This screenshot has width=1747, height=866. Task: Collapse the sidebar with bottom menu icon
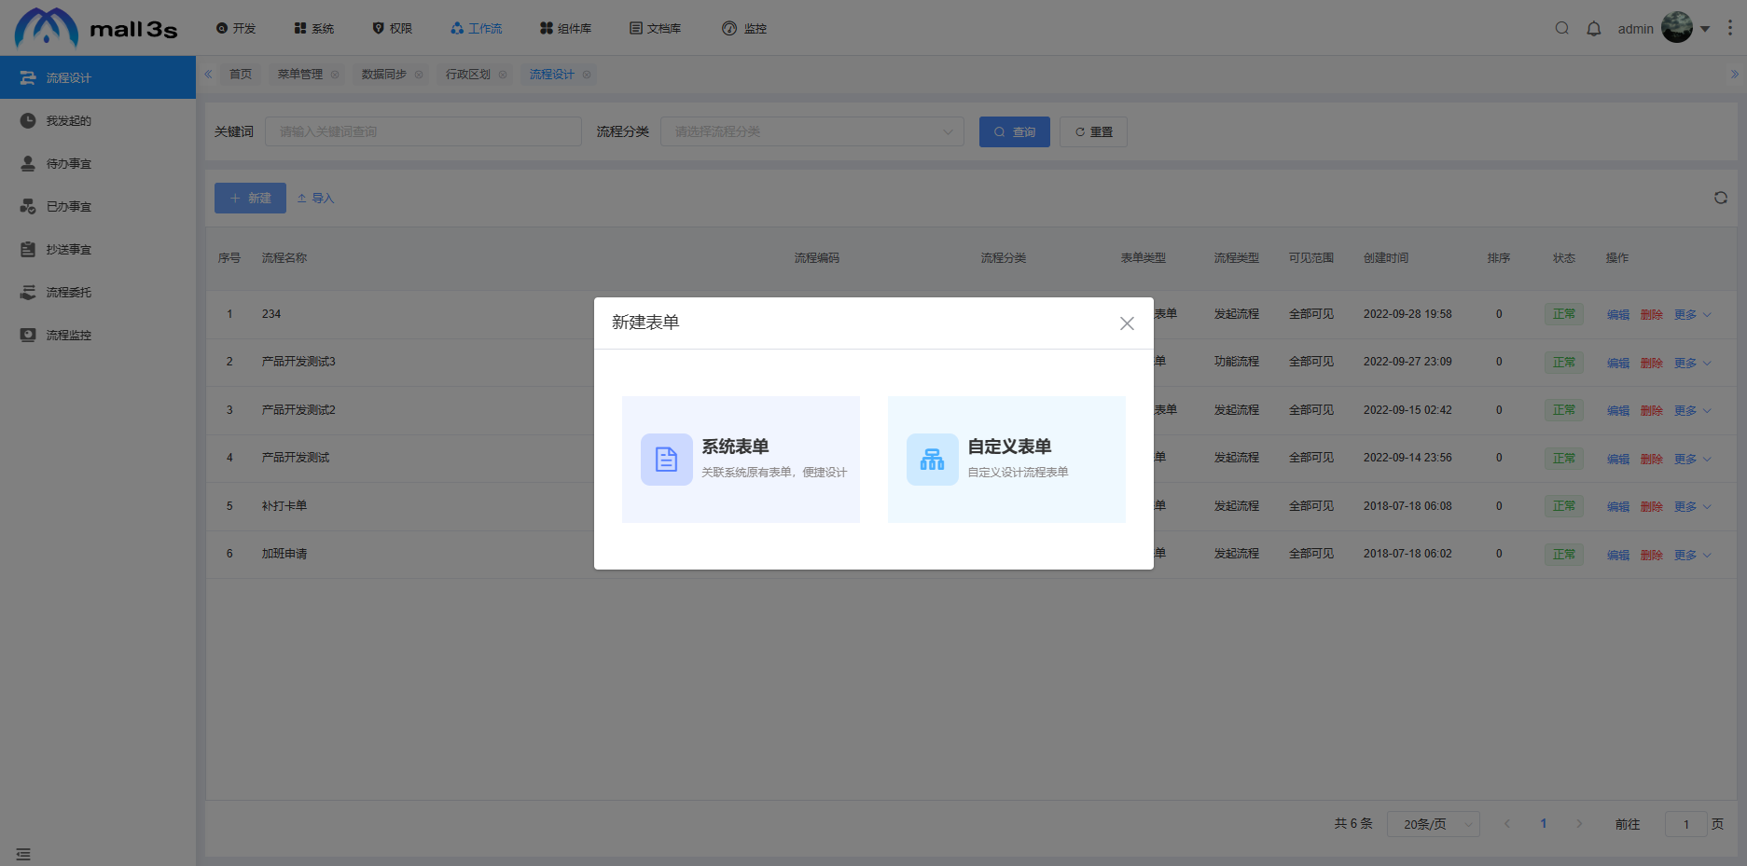coord(23,854)
